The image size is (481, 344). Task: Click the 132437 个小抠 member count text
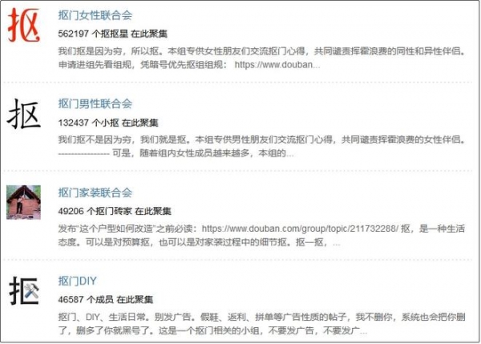pos(108,123)
